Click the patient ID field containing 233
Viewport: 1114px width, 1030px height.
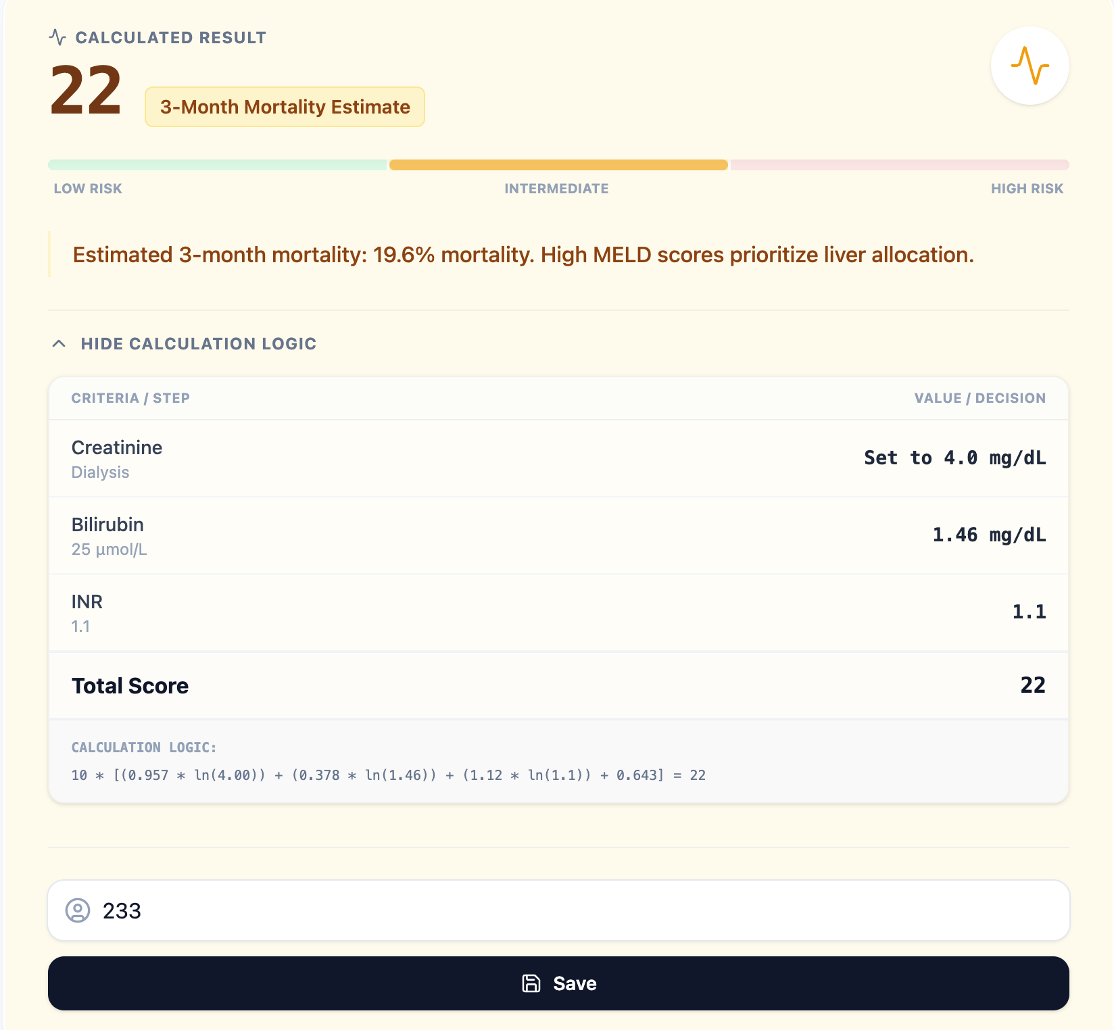(581, 910)
